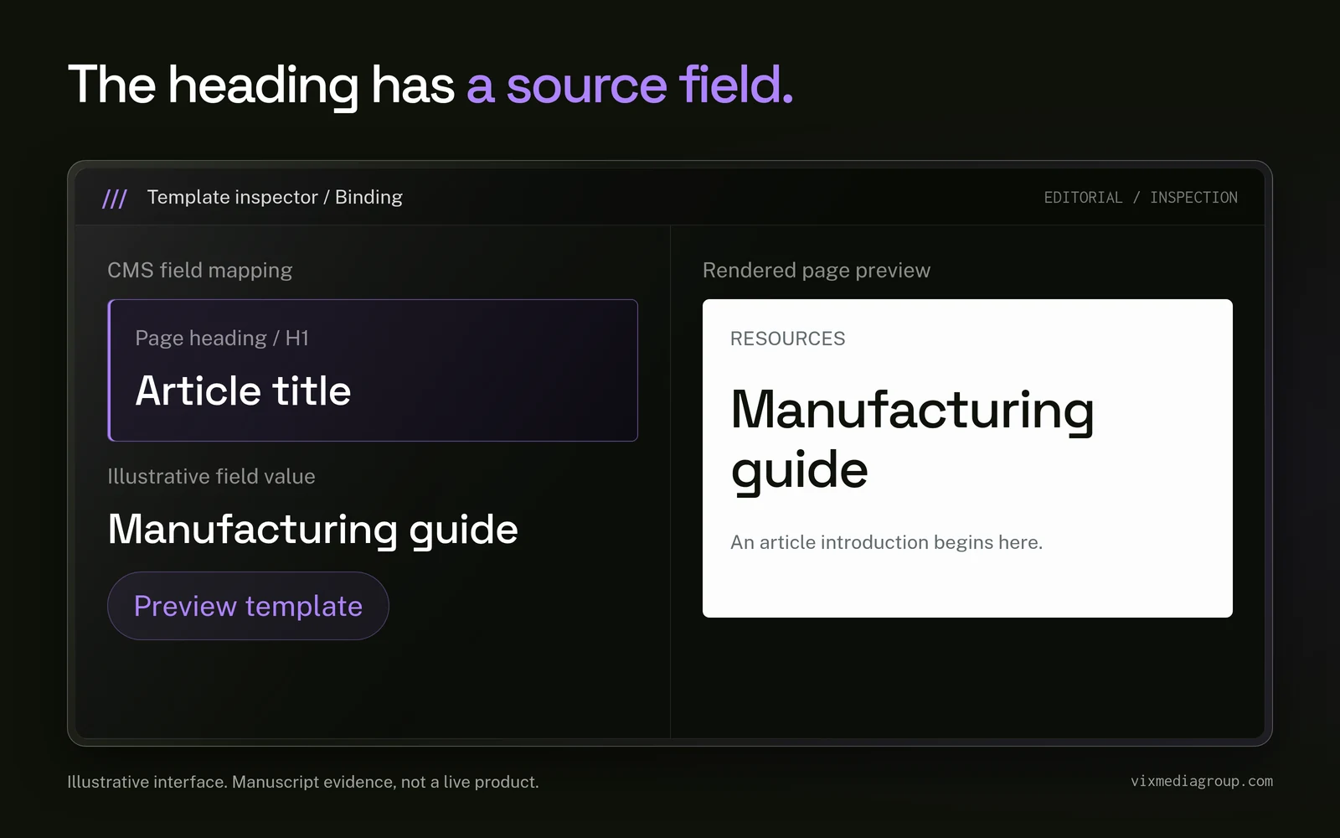Click the Preview template button

[x=248, y=606]
